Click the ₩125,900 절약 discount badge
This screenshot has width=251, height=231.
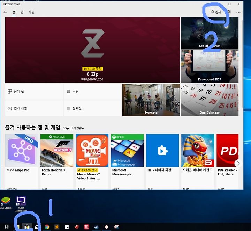pyautogui.click(x=88, y=170)
